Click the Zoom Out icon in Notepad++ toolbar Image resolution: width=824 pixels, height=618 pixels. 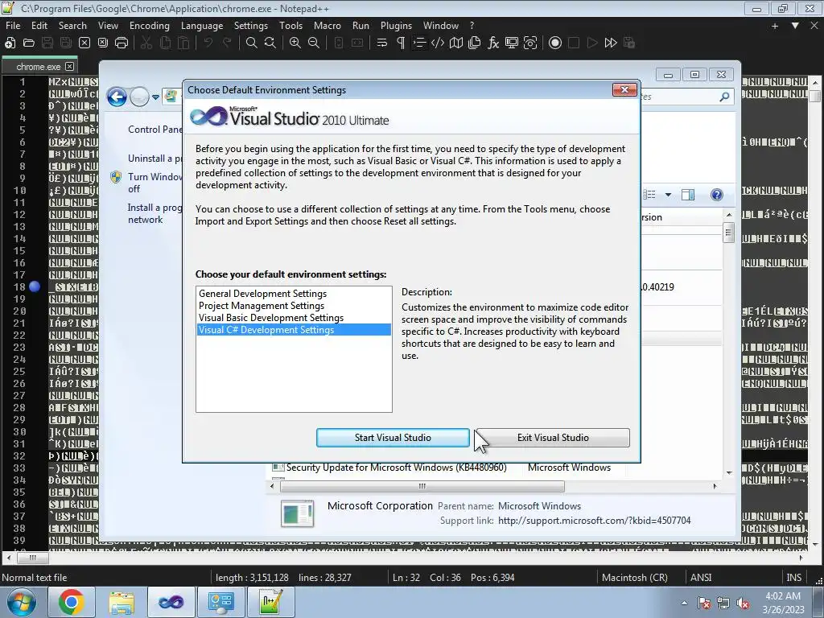314,43
